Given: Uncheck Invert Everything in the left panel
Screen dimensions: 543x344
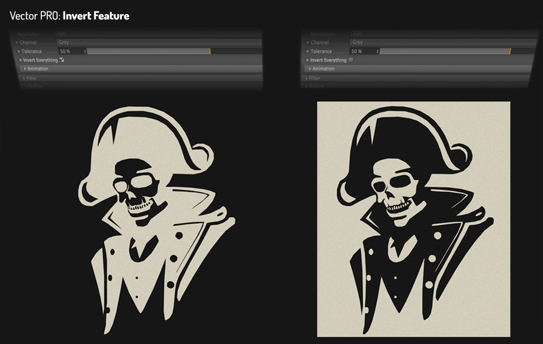Looking at the screenshot, I should pos(61,61).
